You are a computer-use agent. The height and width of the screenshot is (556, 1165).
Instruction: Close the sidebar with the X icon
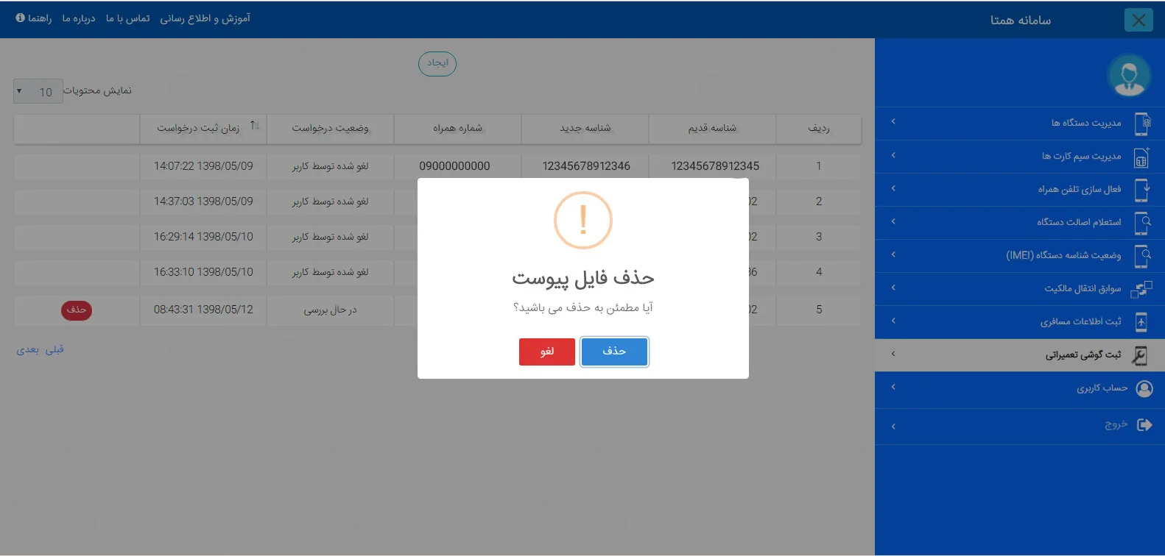[1138, 20]
